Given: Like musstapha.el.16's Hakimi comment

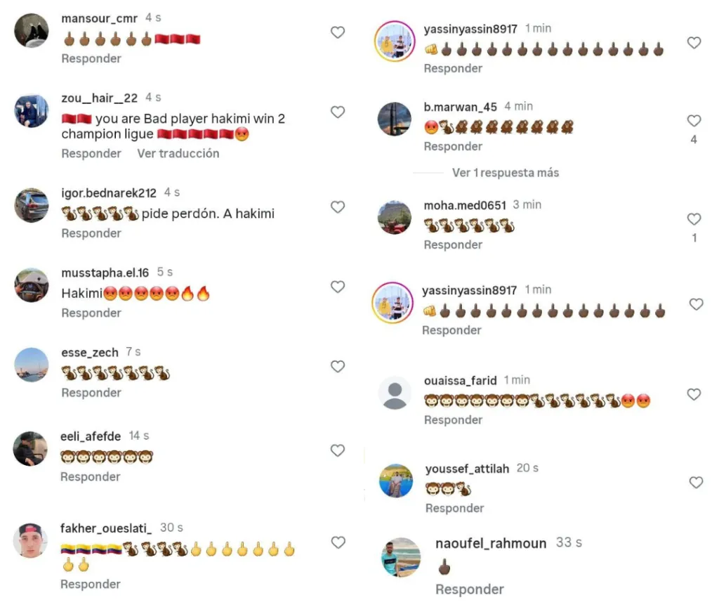Looking at the screenshot, I should click(x=338, y=287).
